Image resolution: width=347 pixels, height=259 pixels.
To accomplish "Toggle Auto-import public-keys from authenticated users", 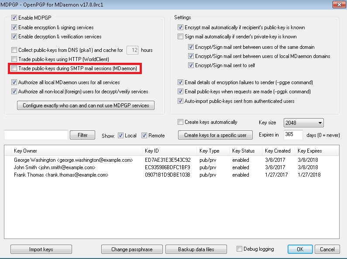I will [180, 101].
